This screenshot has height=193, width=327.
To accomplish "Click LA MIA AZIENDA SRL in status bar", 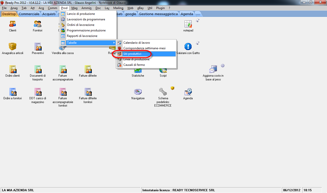I will coord(18,190).
